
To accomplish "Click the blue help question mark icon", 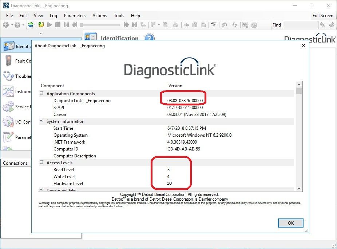I will [x=149, y=38].
